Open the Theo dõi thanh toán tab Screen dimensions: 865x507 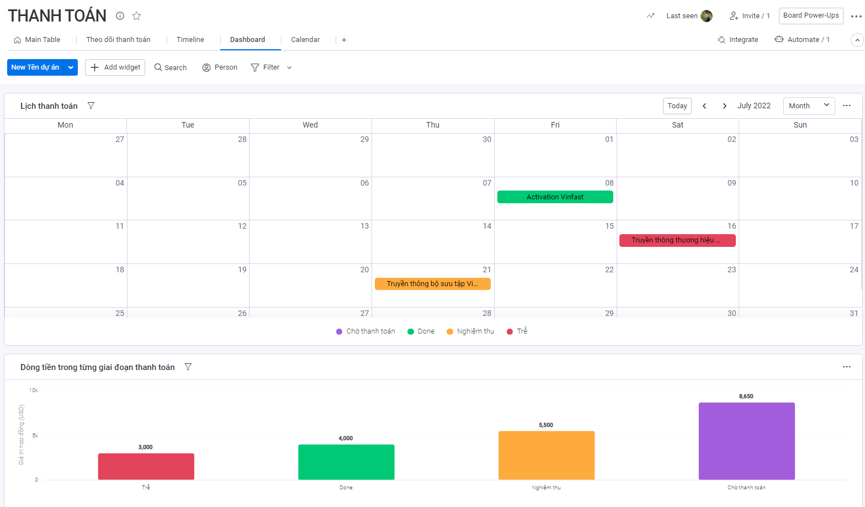point(118,40)
